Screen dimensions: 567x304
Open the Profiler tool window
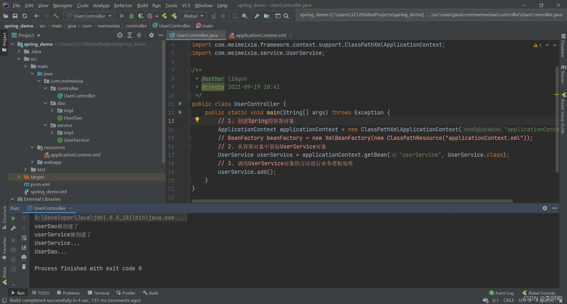pos(126,293)
